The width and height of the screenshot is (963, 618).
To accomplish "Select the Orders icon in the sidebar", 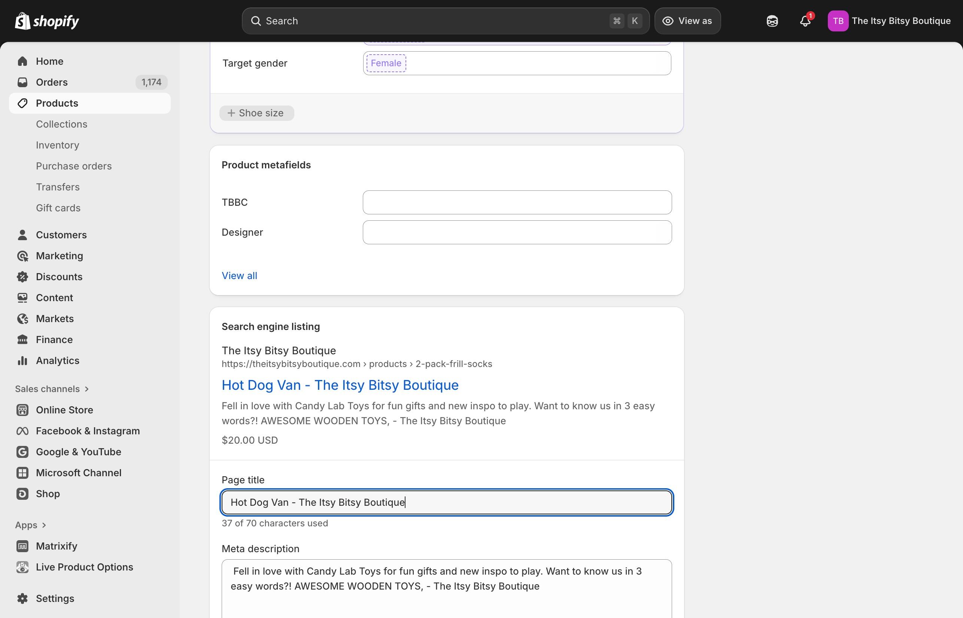I will [x=22, y=82].
